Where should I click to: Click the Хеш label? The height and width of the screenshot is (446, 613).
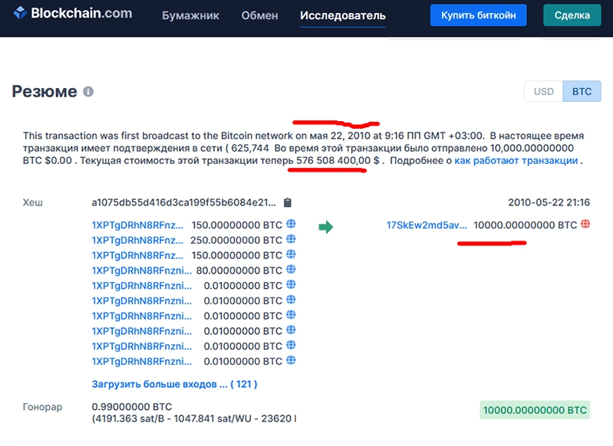pyautogui.click(x=33, y=202)
